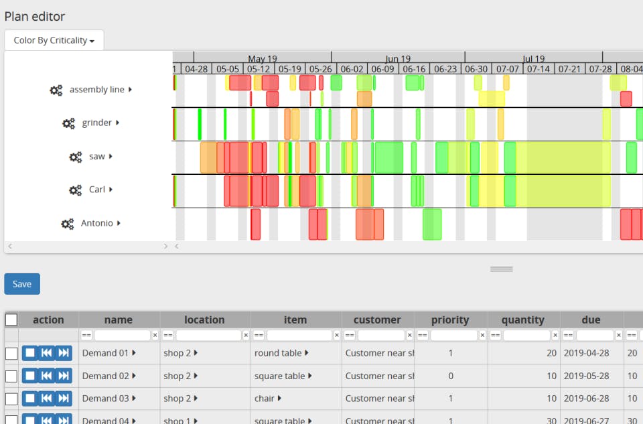This screenshot has width=643, height=424.
Task: Click the stop icon for Demand 01
Action: (x=30, y=353)
